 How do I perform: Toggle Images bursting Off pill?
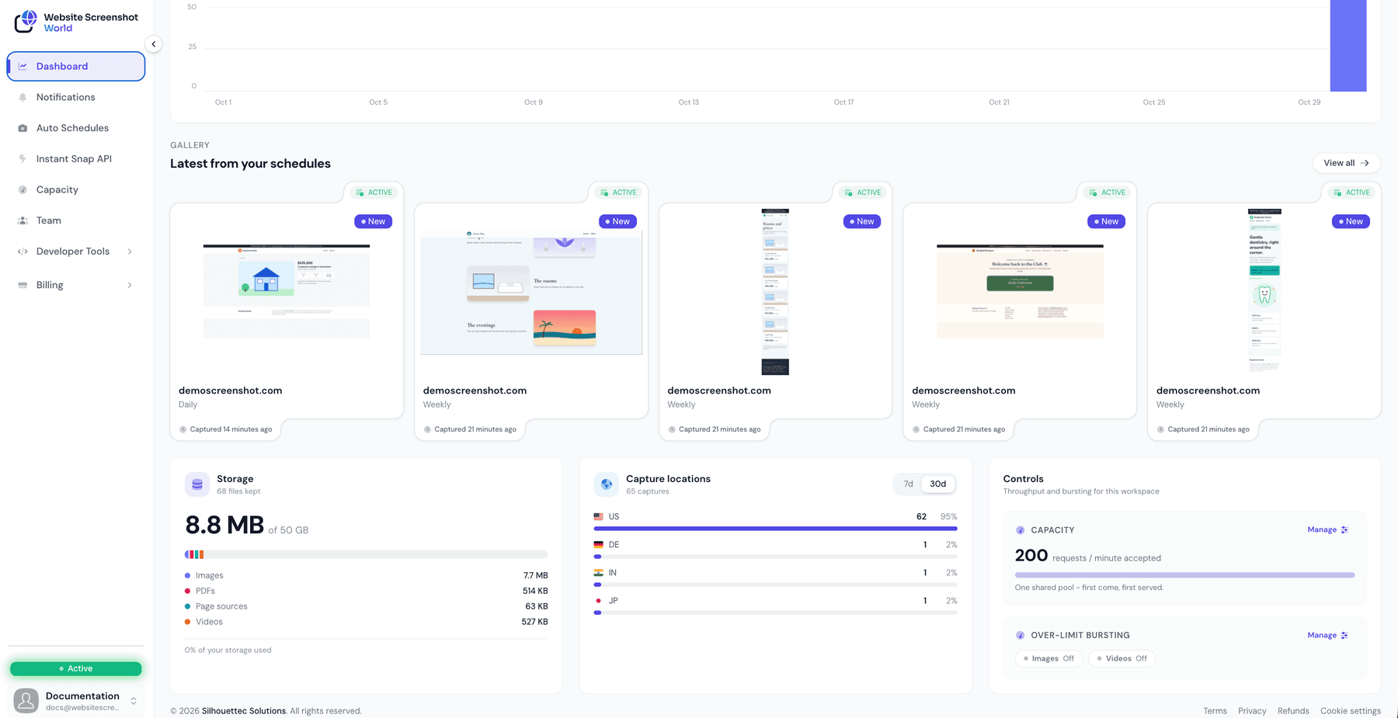1048,658
